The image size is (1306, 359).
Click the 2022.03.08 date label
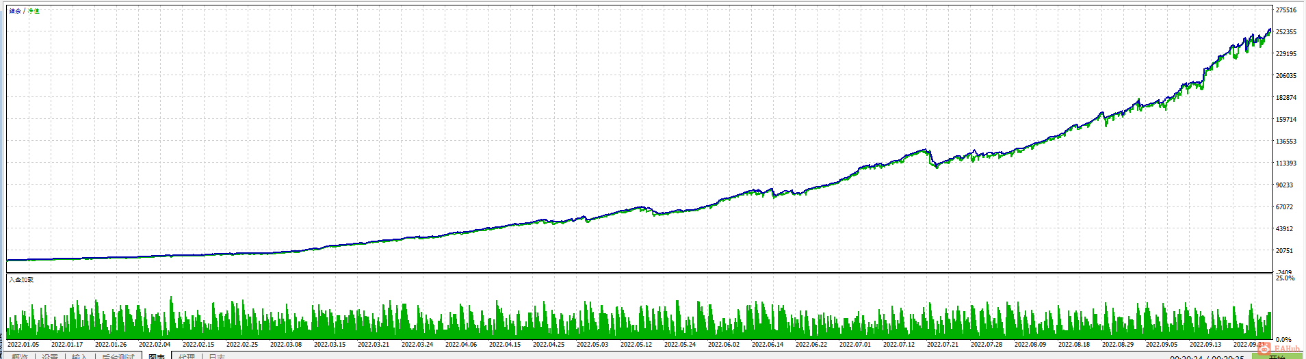coord(286,345)
